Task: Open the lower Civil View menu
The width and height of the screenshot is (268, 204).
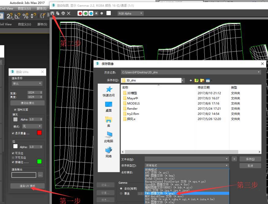Action: coord(6,24)
